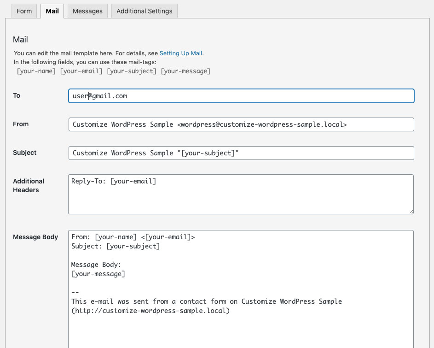Click the Subject line field

point(241,153)
